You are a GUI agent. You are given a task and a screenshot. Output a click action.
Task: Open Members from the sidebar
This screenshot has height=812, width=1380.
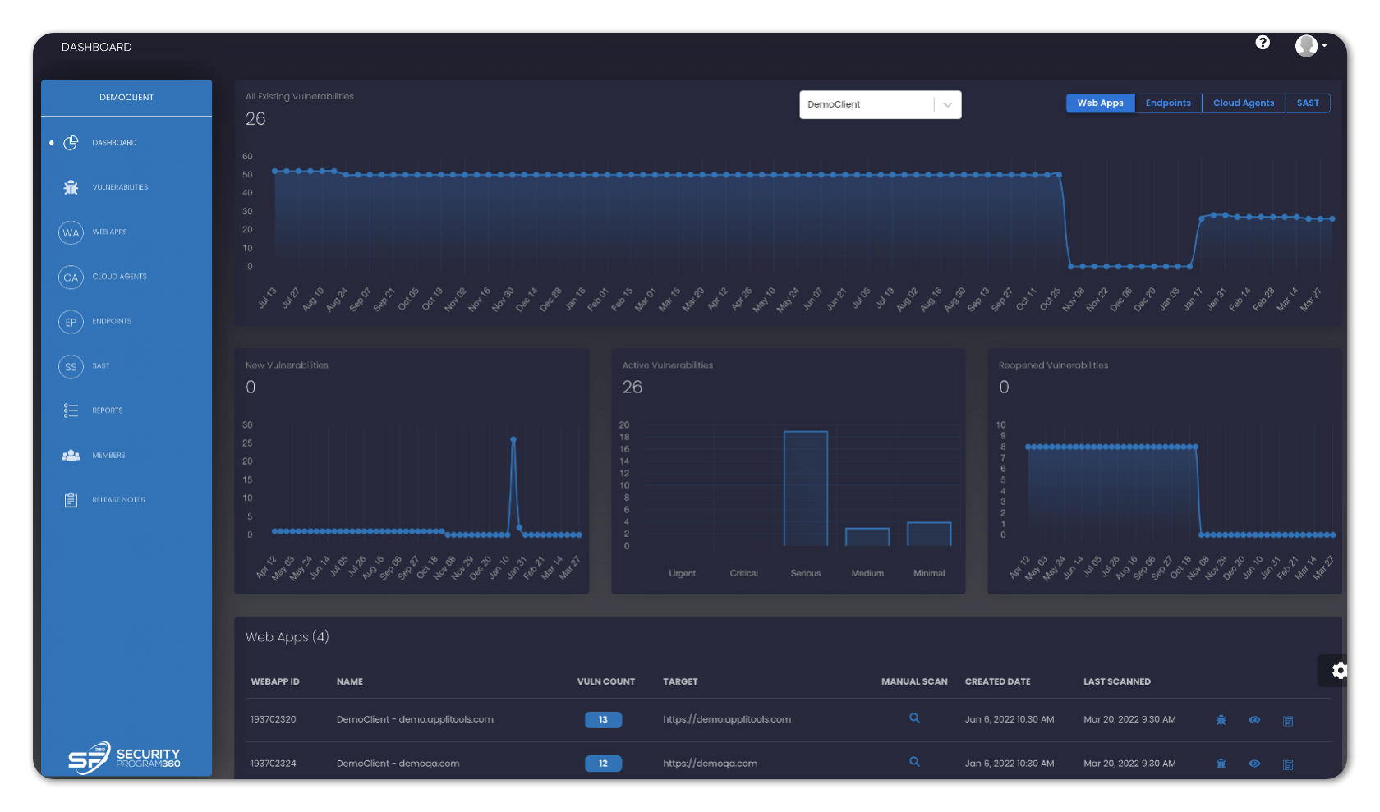(x=108, y=455)
